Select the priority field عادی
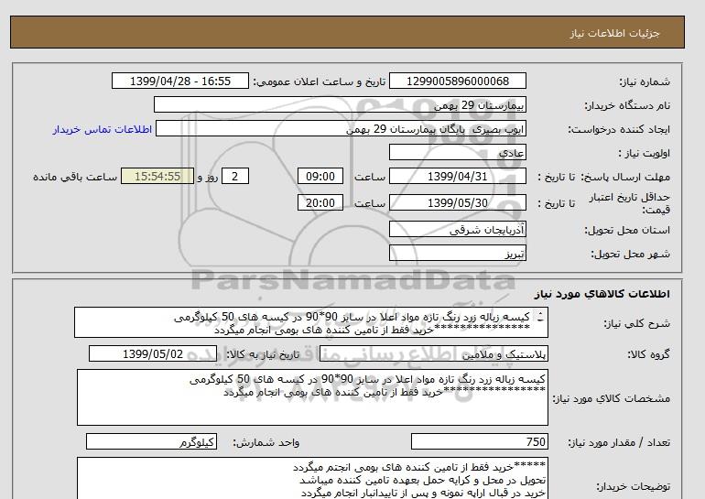This screenshot has height=499, width=705. pos(457,152)
